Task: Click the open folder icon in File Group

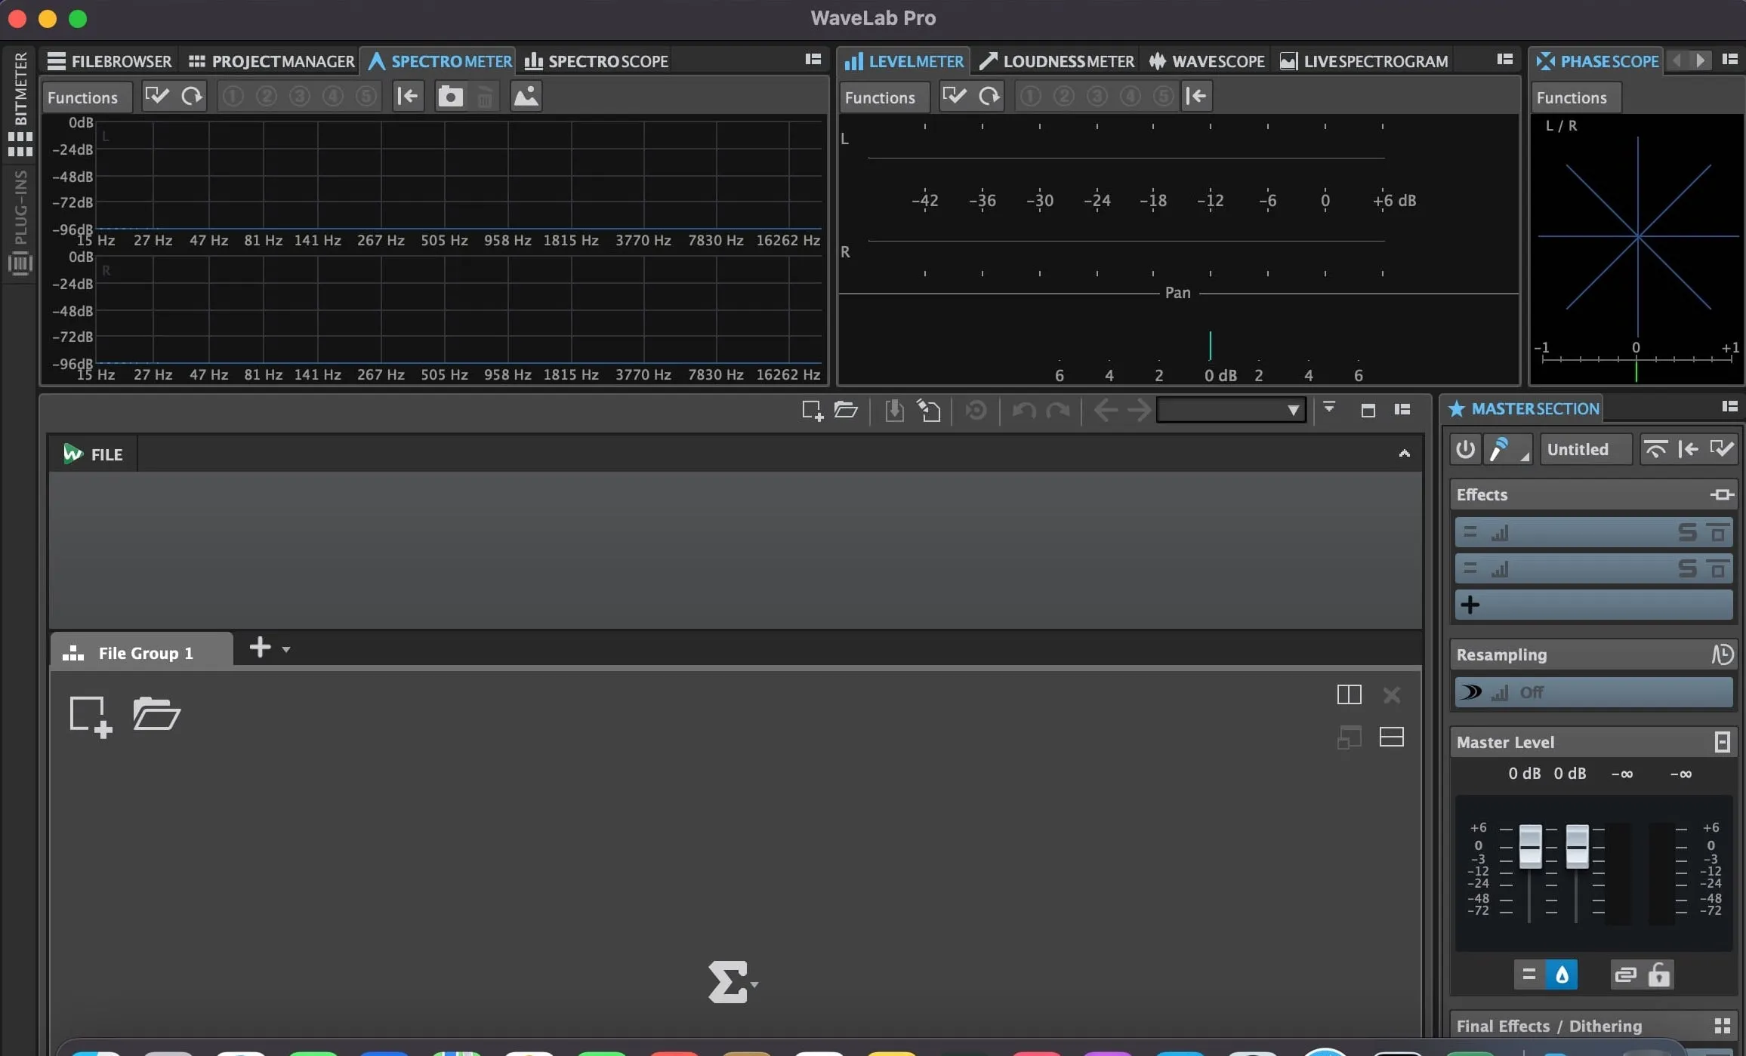Action: (x=156, y=714)
